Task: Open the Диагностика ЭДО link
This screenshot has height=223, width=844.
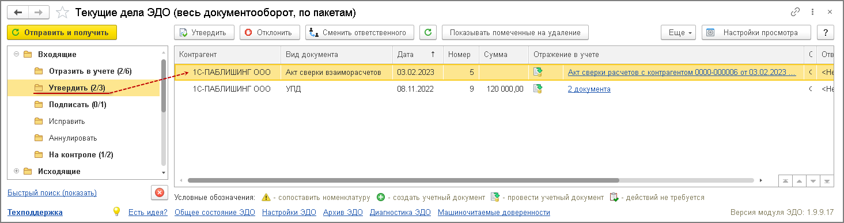Action: coord(400,212)
